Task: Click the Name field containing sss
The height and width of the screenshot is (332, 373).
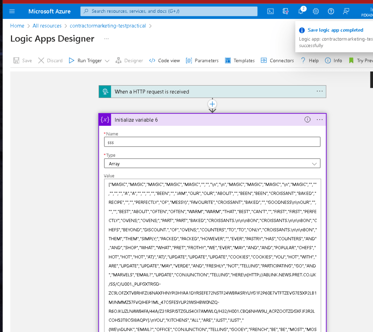Action: pyautogui.click(x=212, y=142)
